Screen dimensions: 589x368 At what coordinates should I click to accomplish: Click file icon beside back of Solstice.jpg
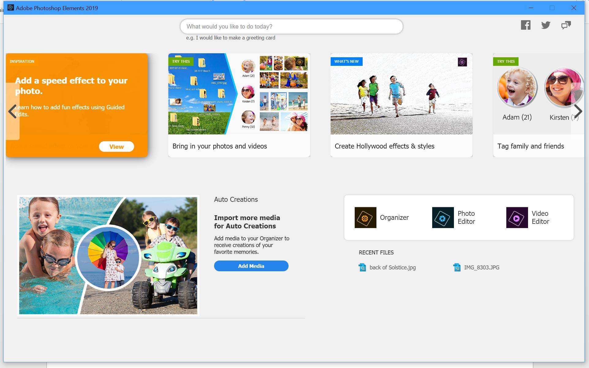tap(362, 268)
